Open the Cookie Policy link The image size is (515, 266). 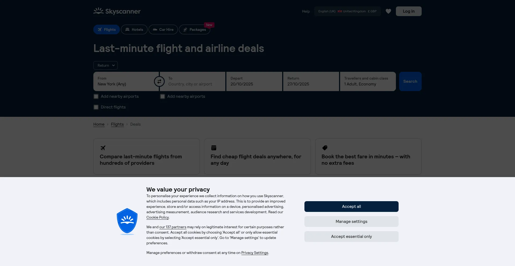(x=157, y=218)
